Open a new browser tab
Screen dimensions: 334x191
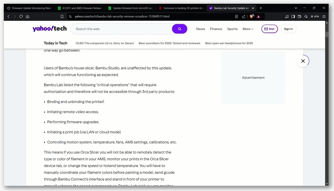261,8
